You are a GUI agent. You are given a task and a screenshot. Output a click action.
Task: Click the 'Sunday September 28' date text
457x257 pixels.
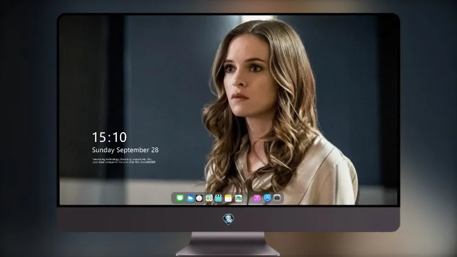coord(126,150)
